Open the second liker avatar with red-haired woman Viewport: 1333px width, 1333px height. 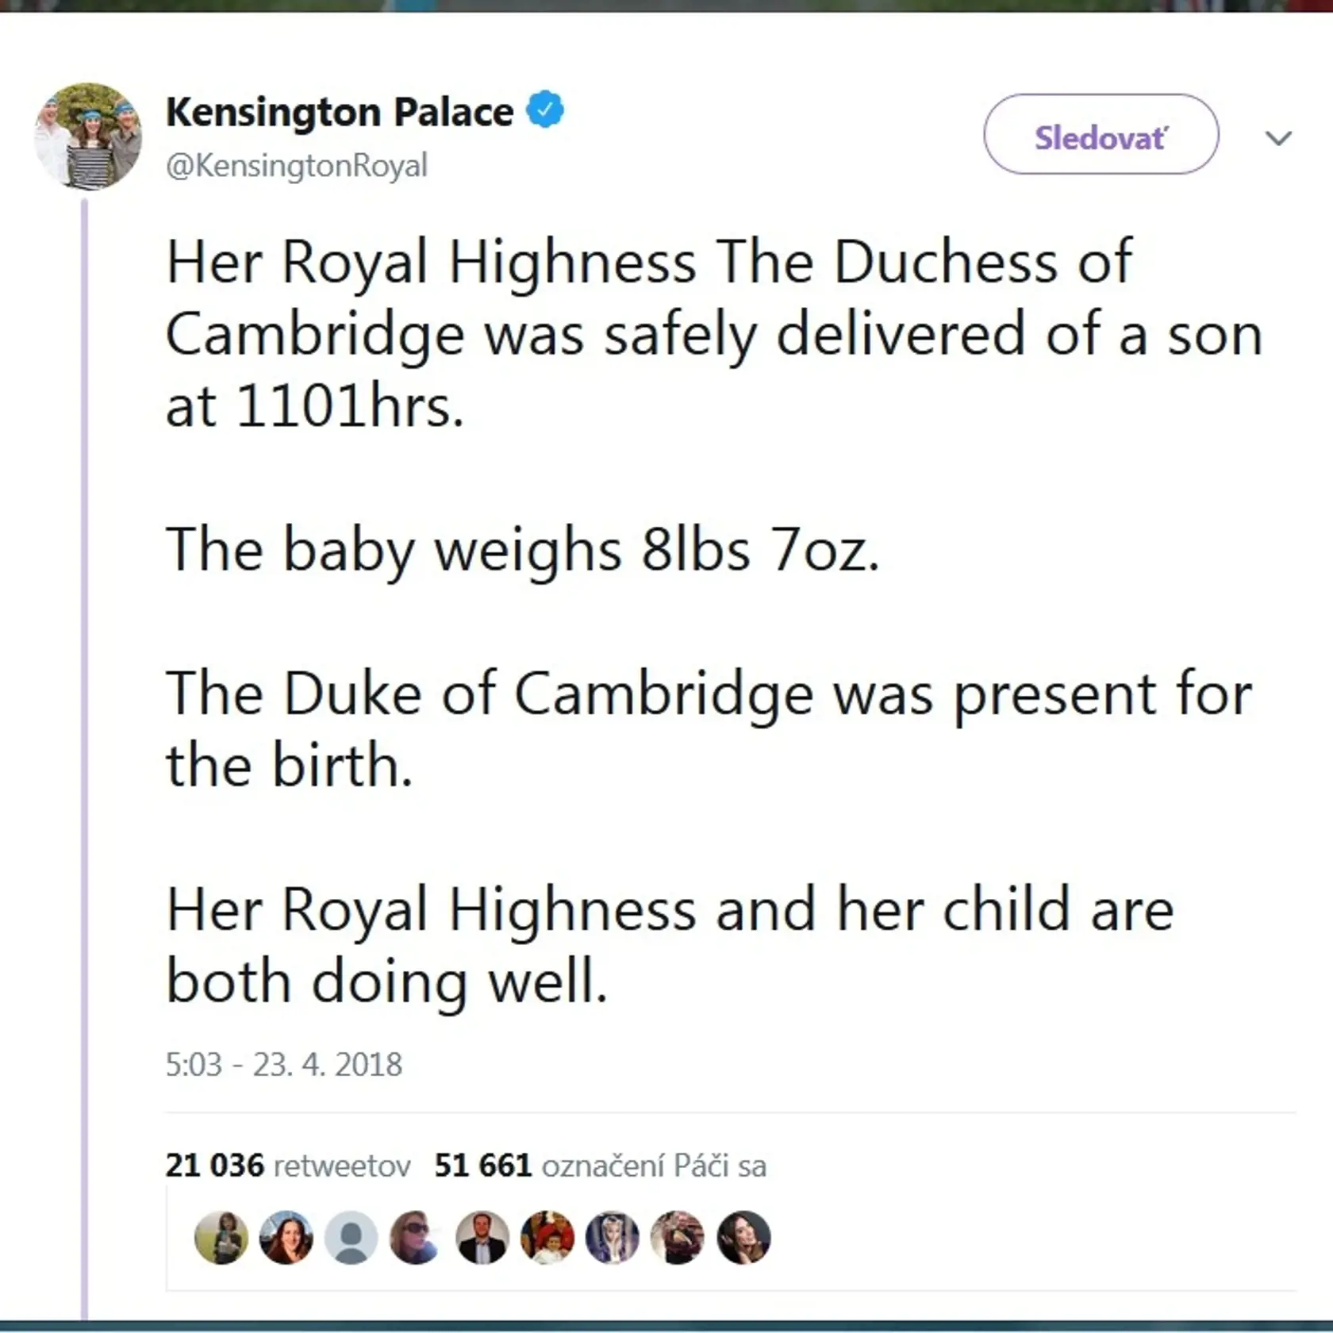pos(286,1238)
